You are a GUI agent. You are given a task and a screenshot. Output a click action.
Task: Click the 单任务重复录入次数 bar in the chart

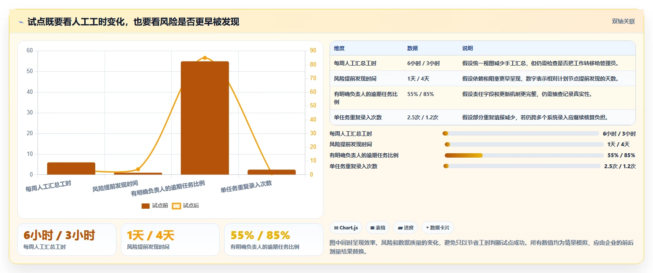click(272, 172)
